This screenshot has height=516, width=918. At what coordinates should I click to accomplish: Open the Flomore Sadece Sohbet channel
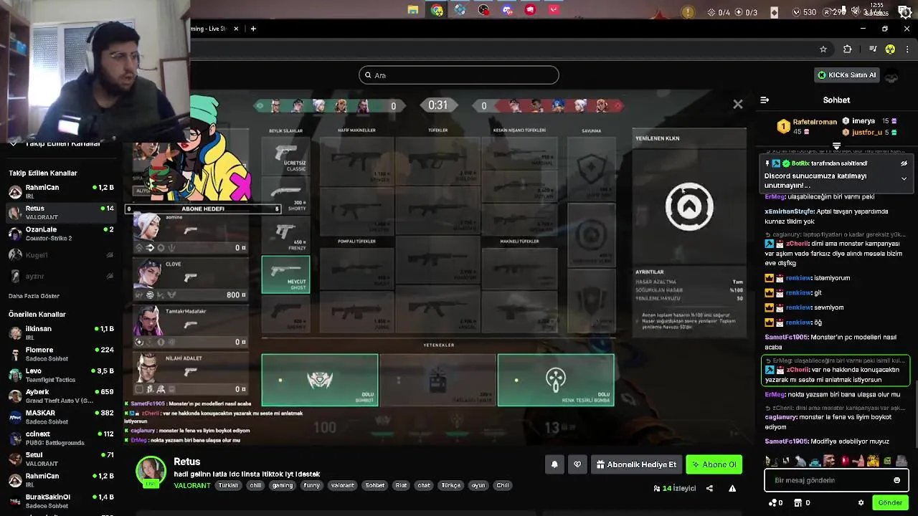click(61, 354)
